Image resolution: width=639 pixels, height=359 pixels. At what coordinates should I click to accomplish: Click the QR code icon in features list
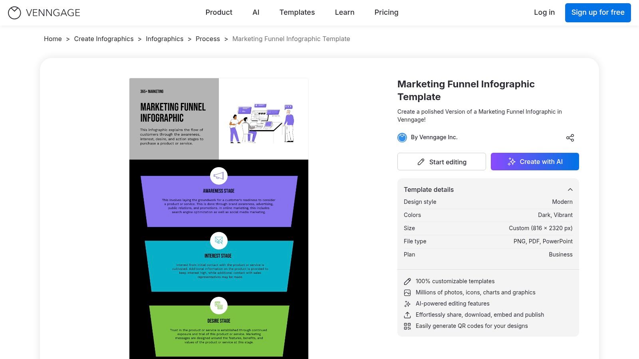[407, 326]
